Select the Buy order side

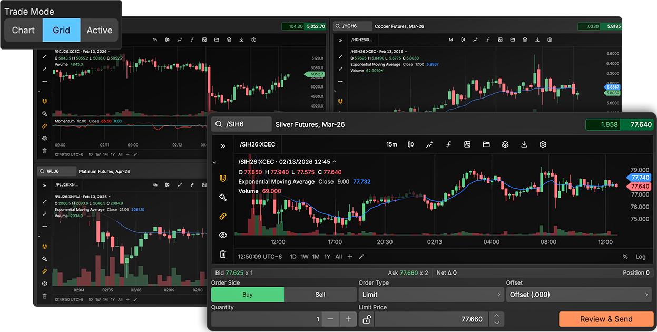click(x=247, y=295)
